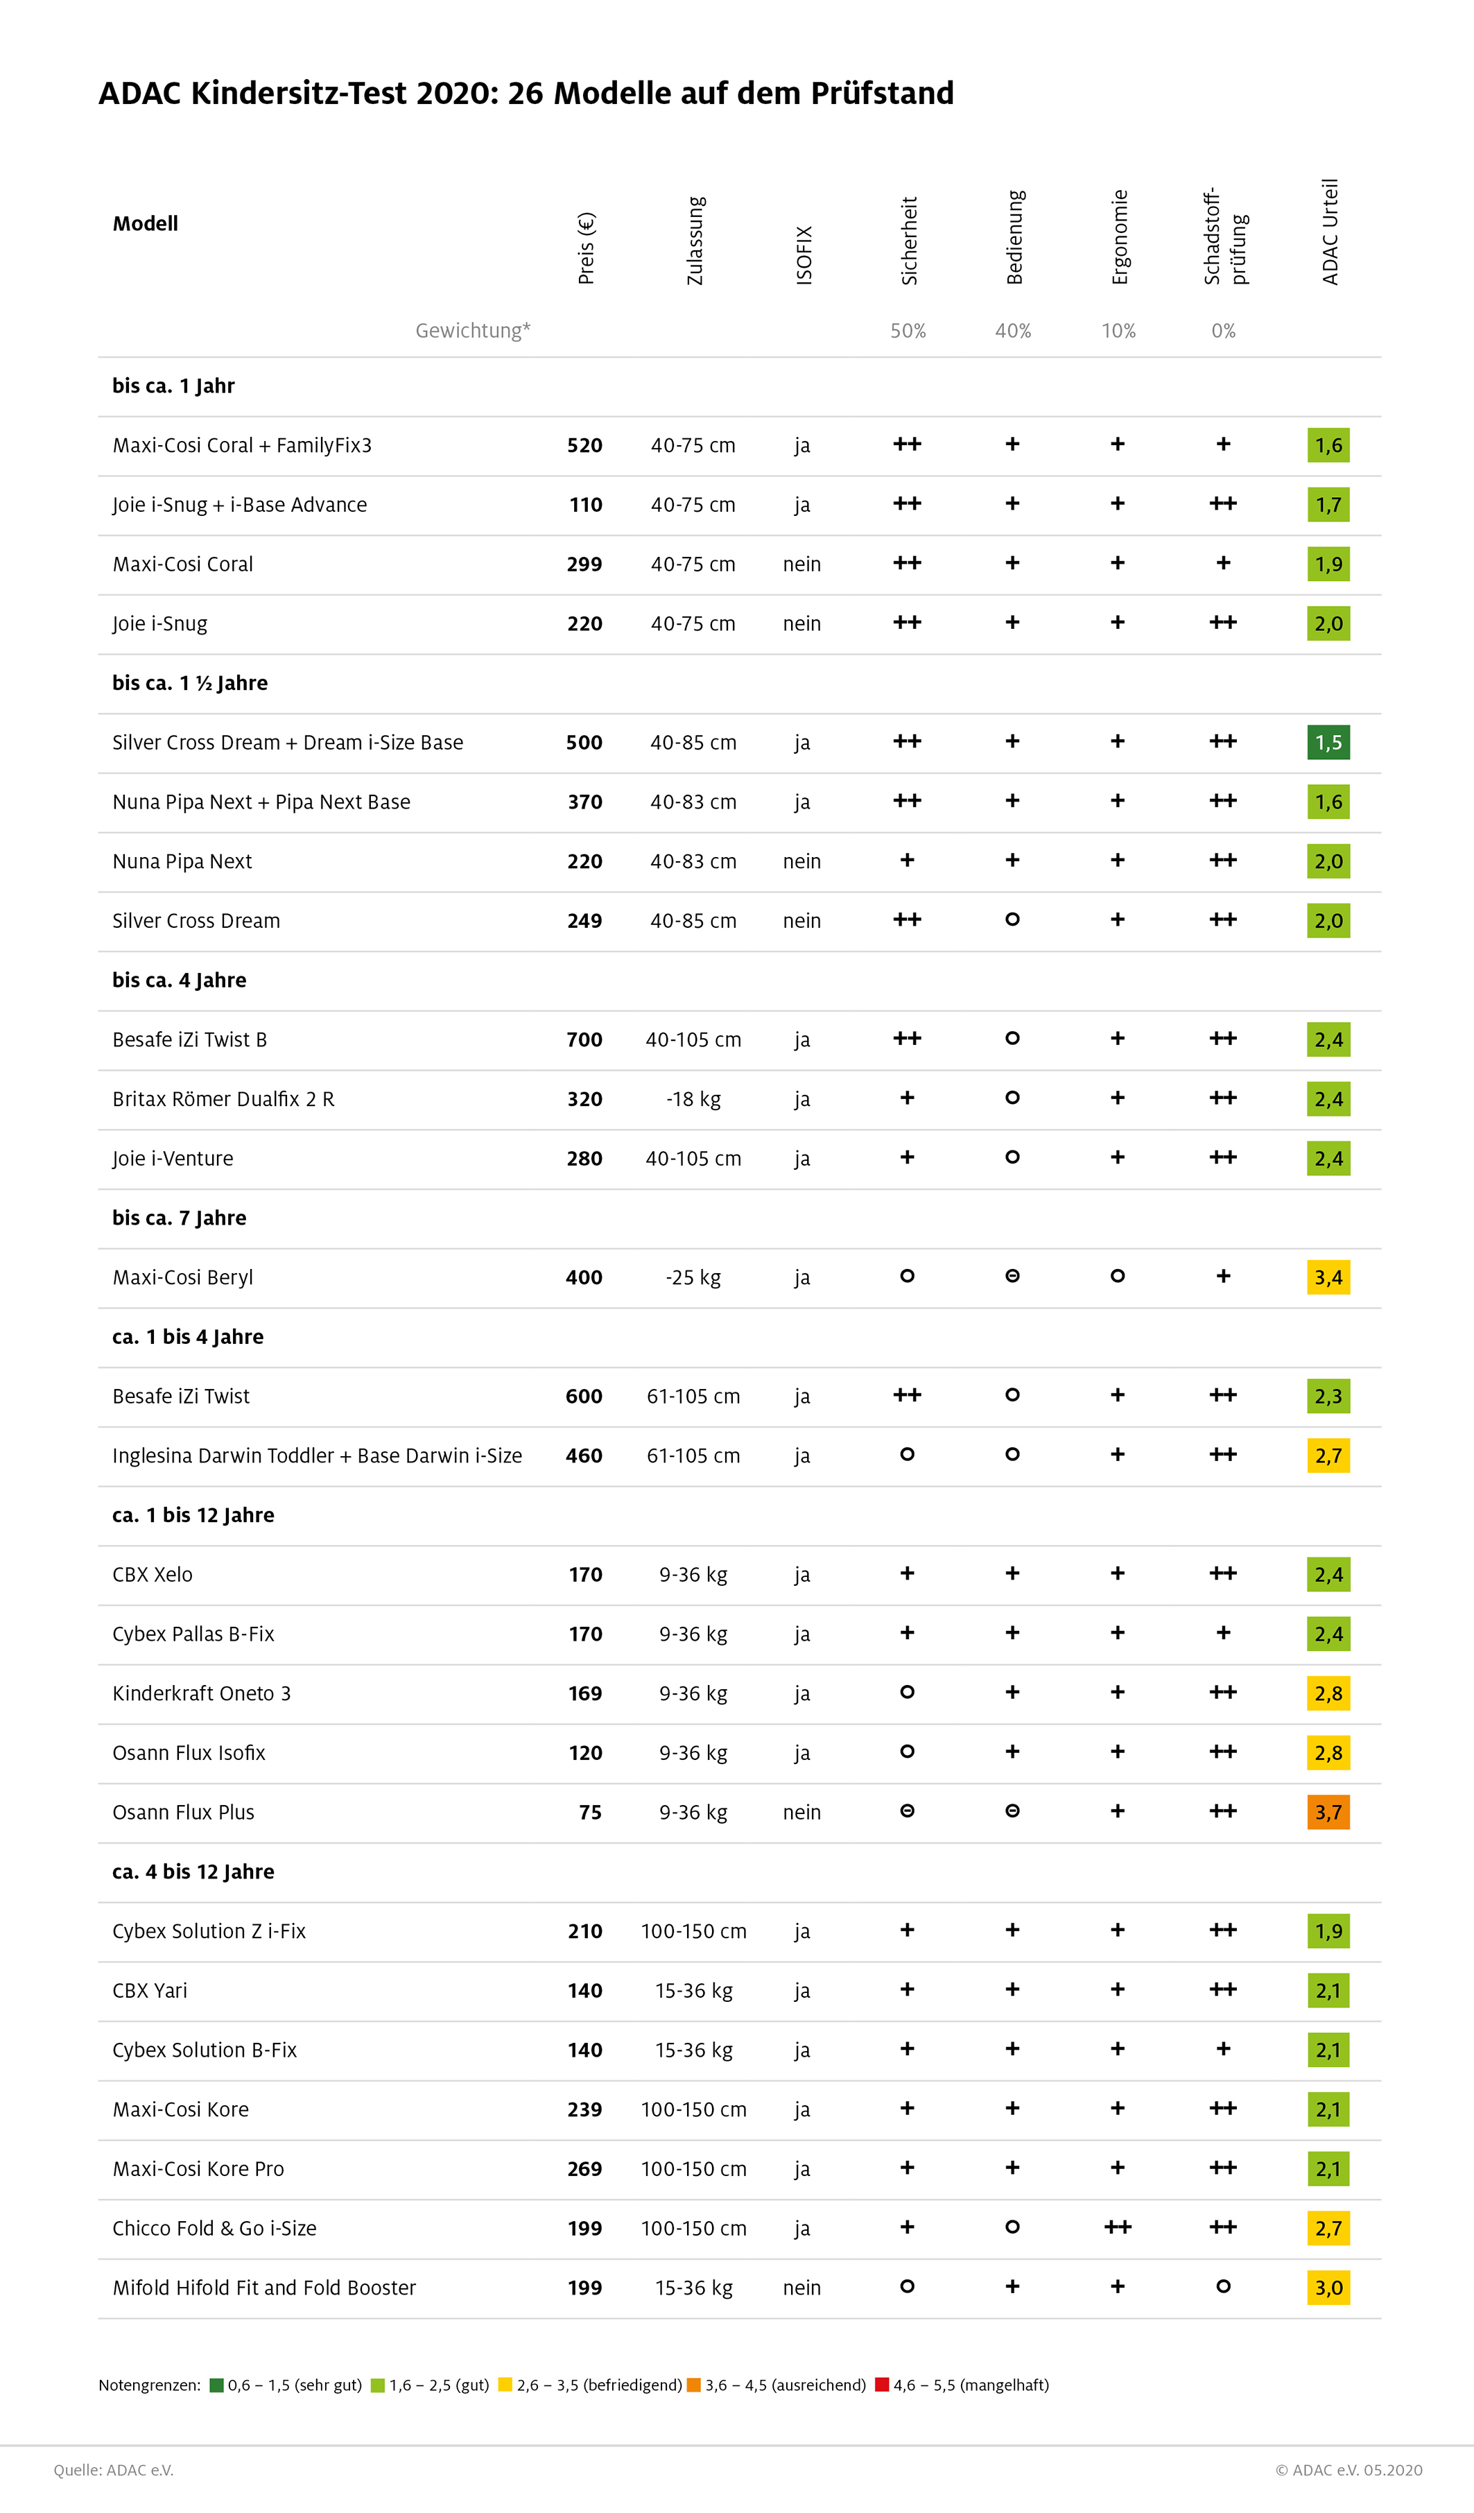Click the 'Quelle: ADAC e.V.' footer text
This screenshot has width=1474, height=2513.
click(x=114, y=2470)
